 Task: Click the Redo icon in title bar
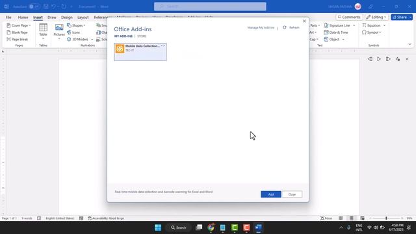(64, 6)
